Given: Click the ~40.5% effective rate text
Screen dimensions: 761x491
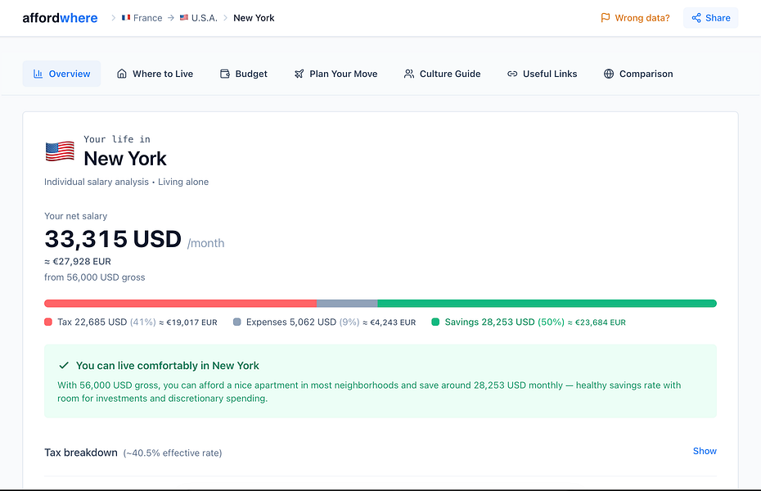Looking at the screenshot, I should point(173,453).
